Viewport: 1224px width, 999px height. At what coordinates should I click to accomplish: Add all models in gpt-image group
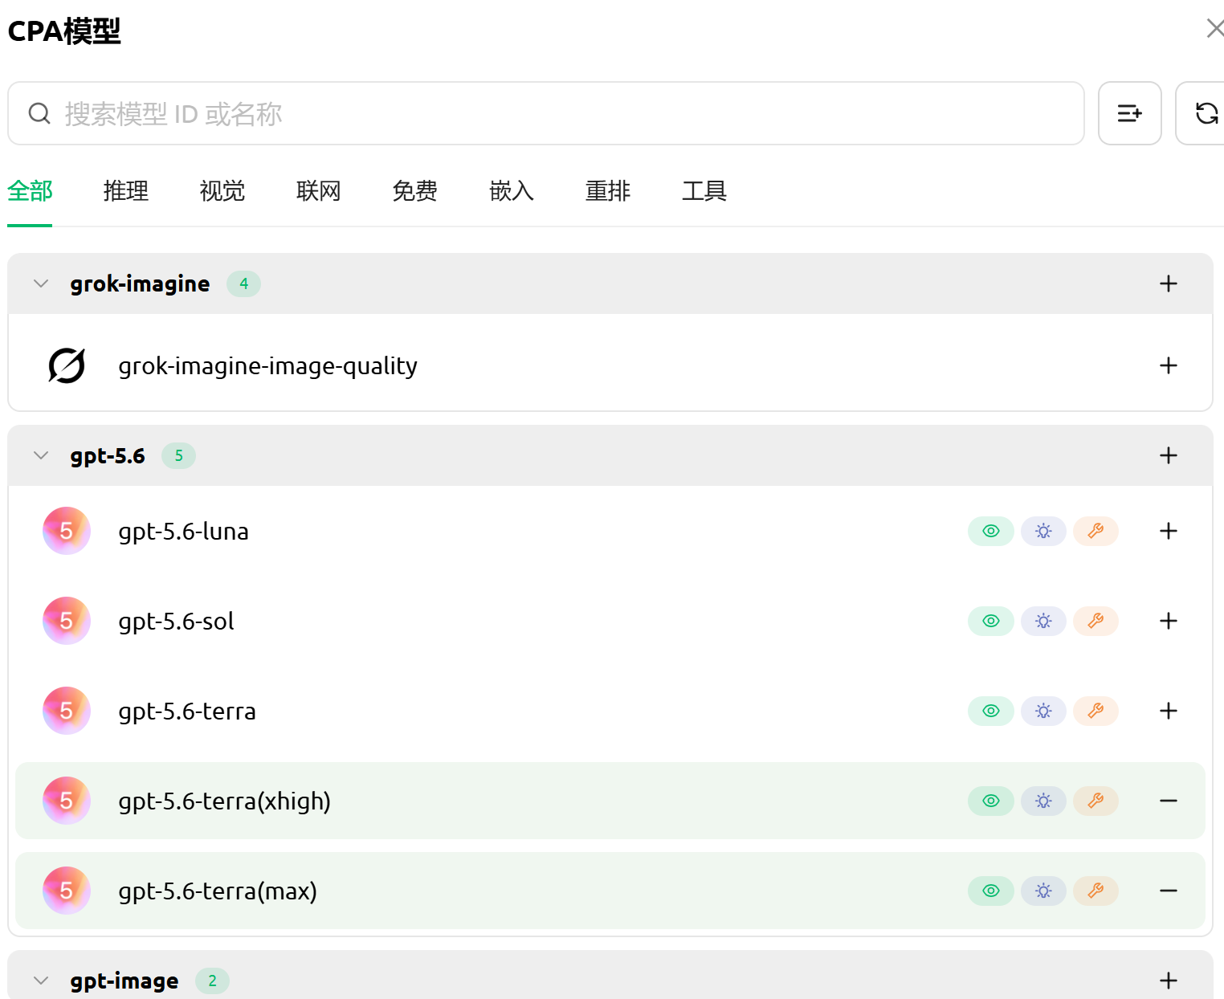point(1169,981)
